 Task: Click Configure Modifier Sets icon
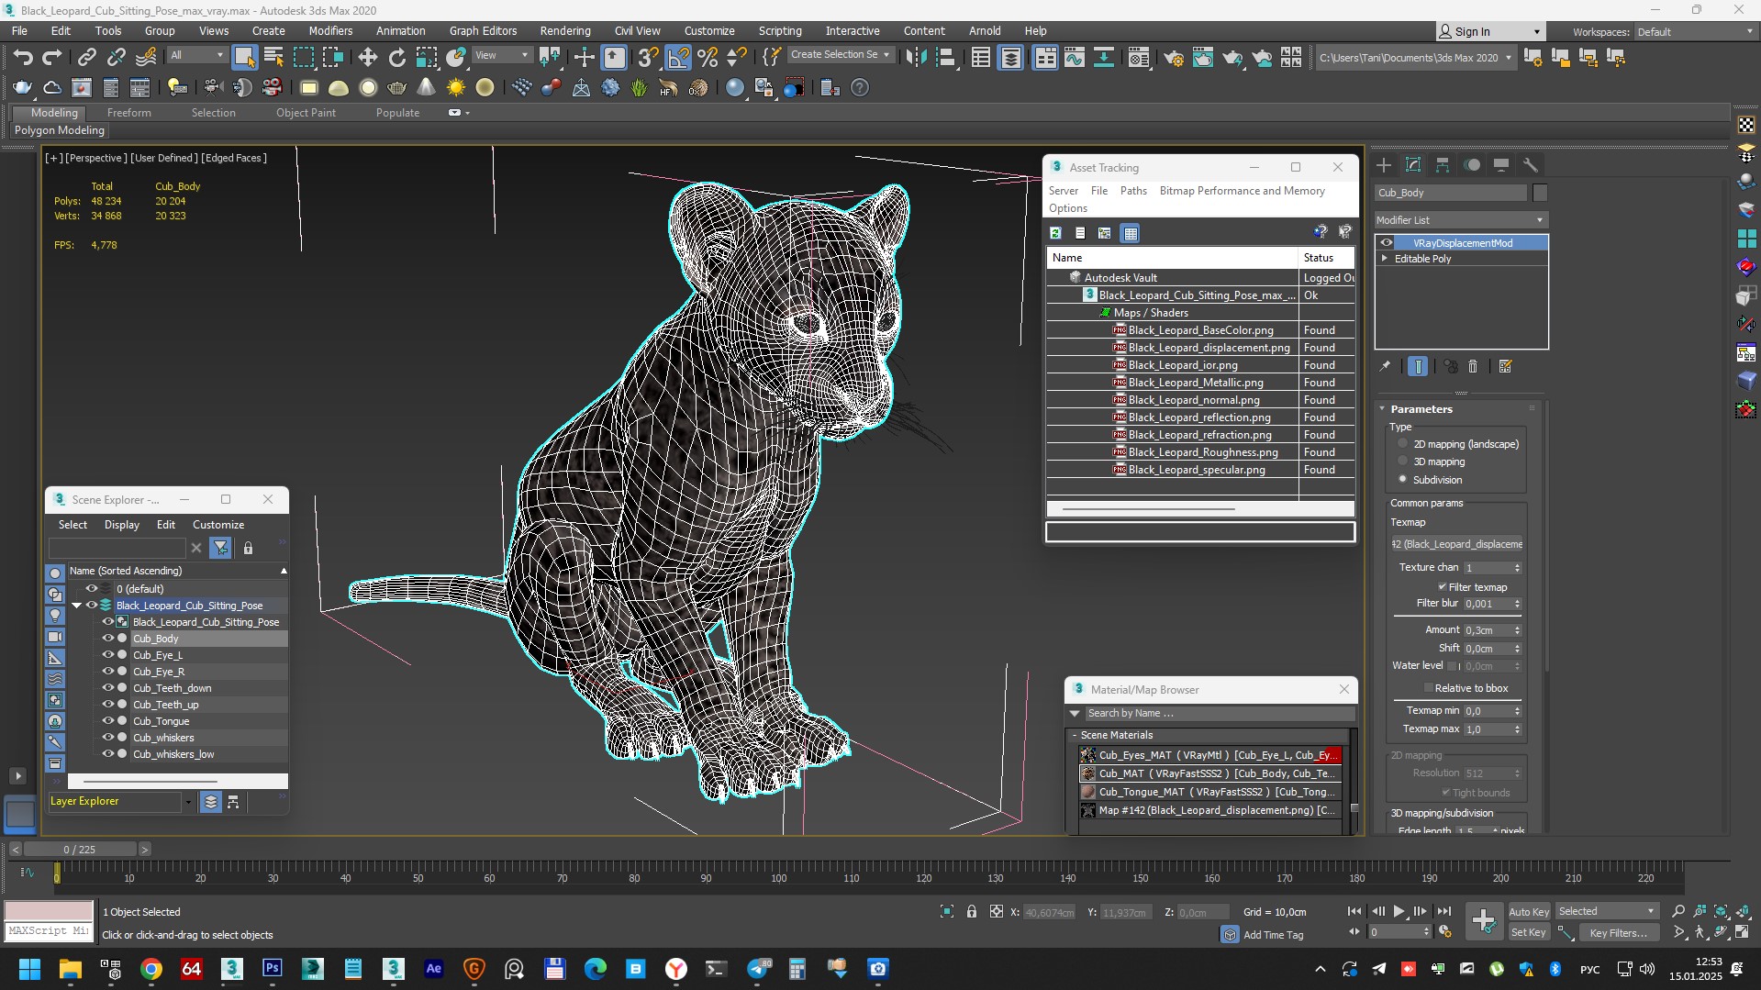tap(1505, 366)
